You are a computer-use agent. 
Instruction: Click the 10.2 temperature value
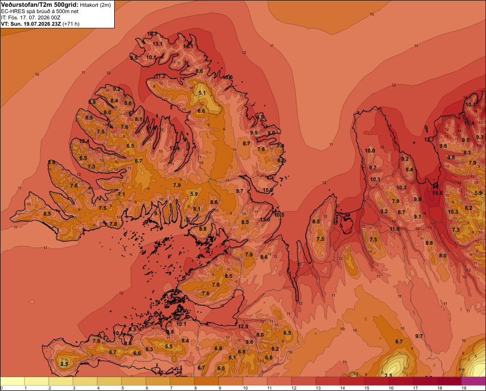tap(152, 34)
